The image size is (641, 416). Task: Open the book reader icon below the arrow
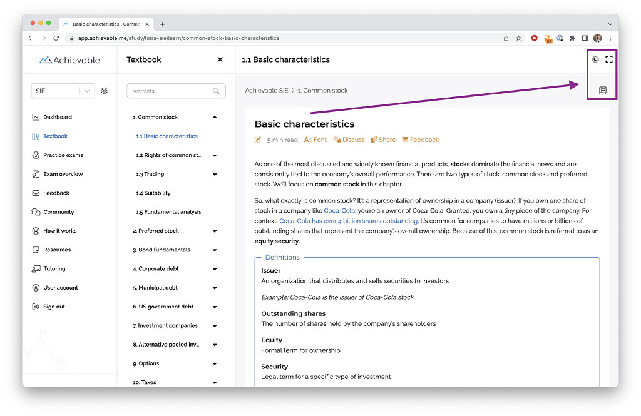point(603,90)
